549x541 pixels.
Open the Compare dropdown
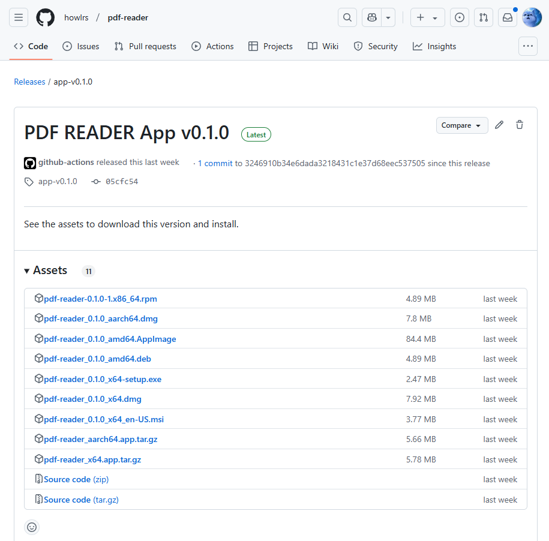pos(461,125)
